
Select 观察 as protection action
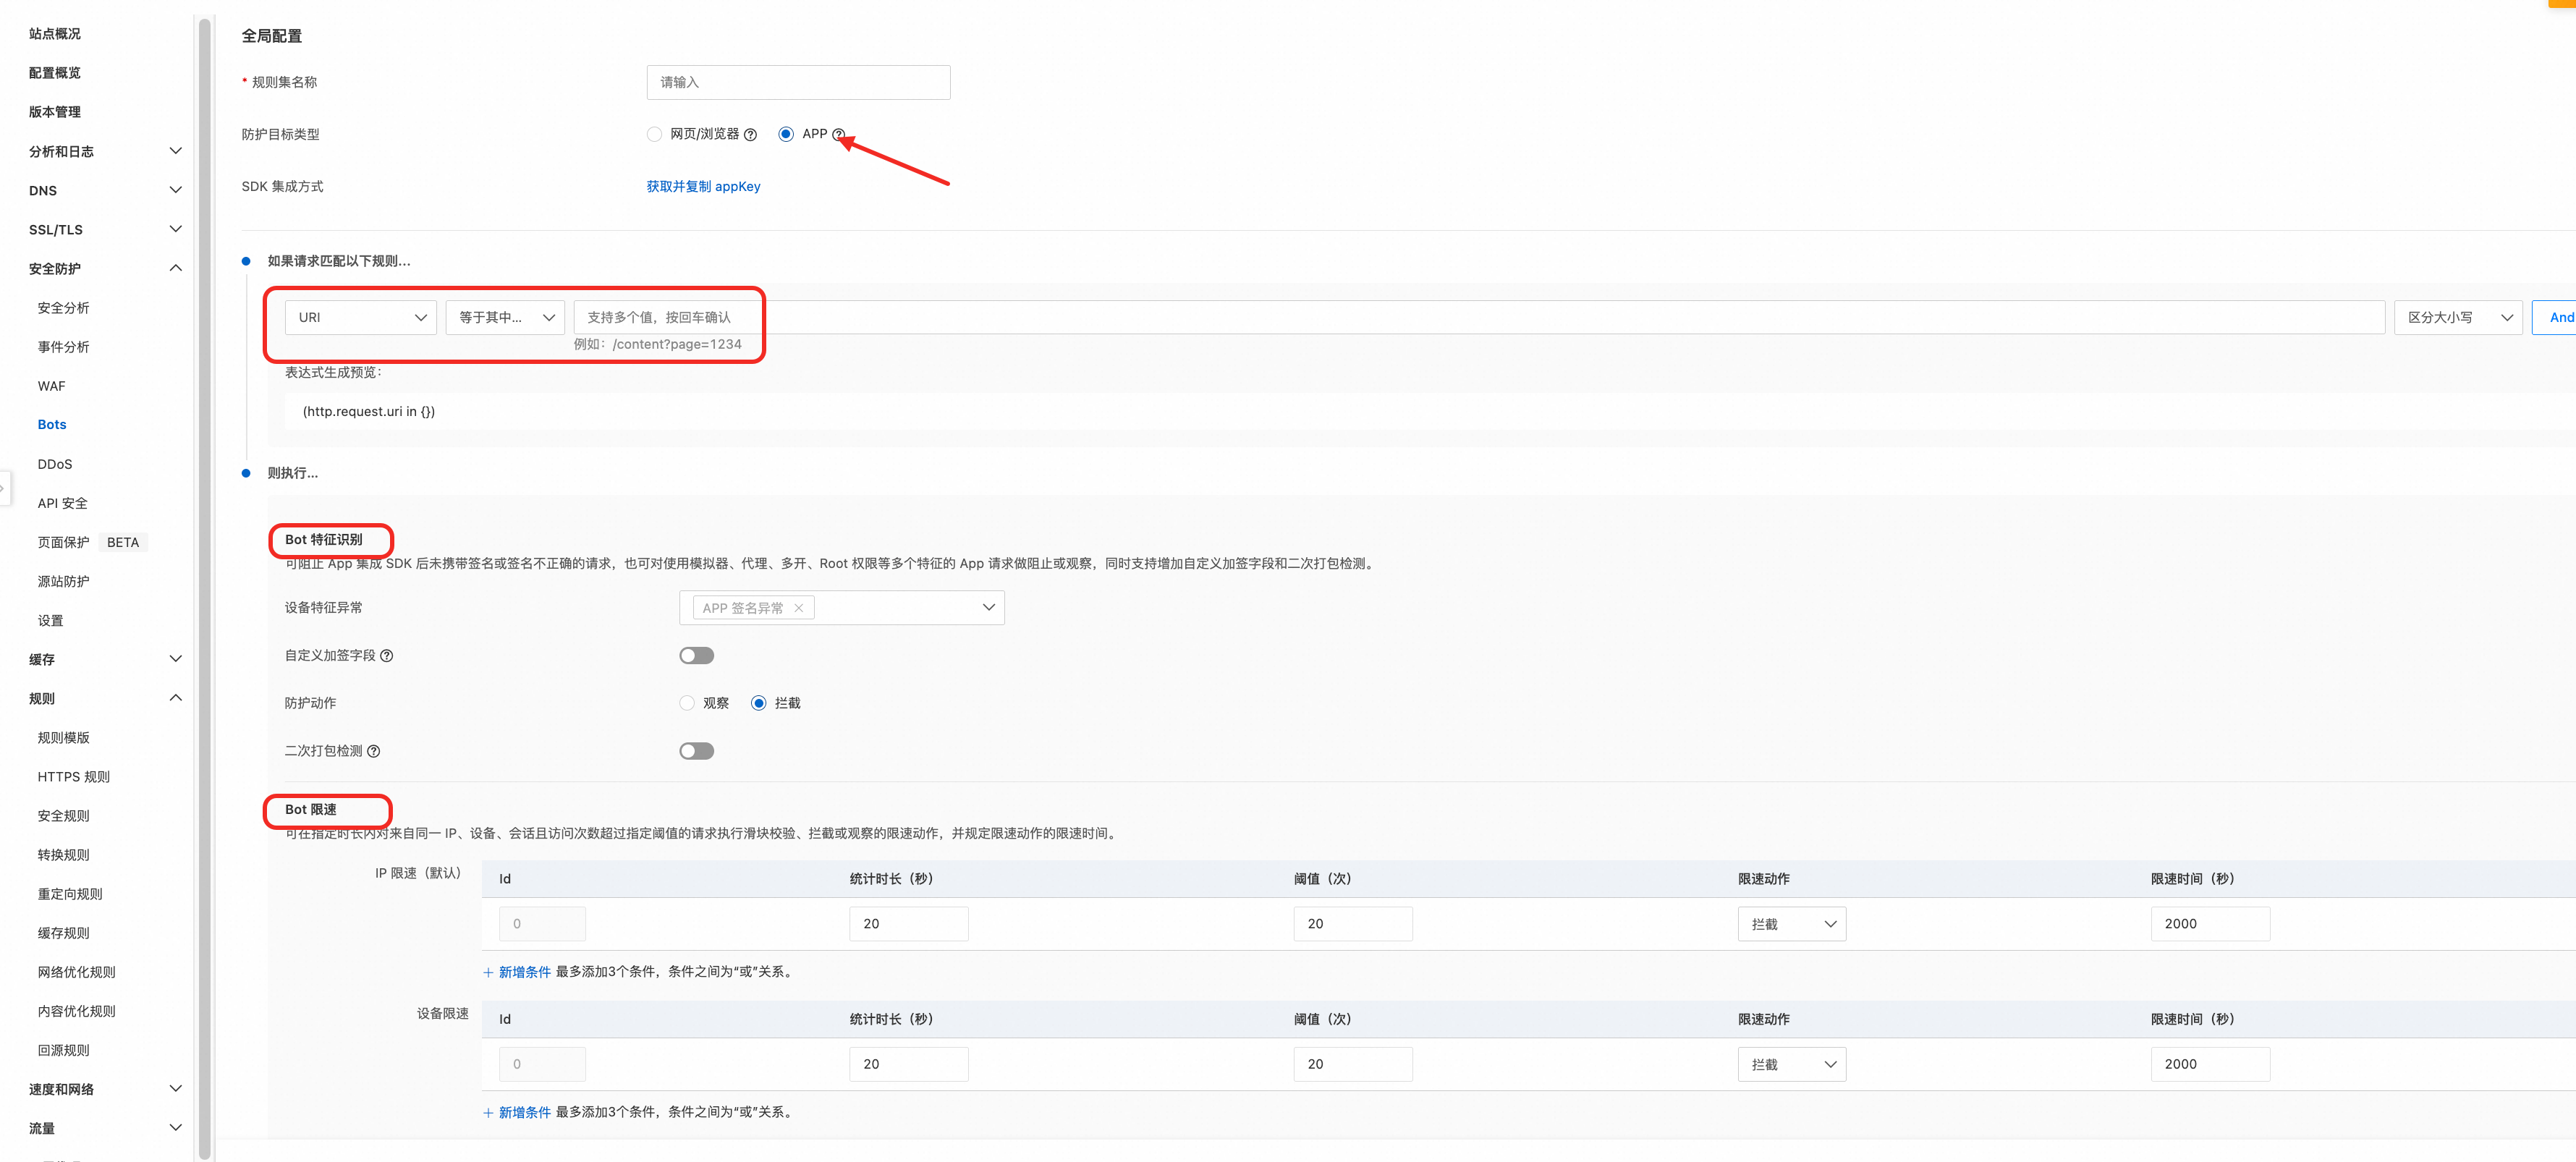[x=687, y=703]
